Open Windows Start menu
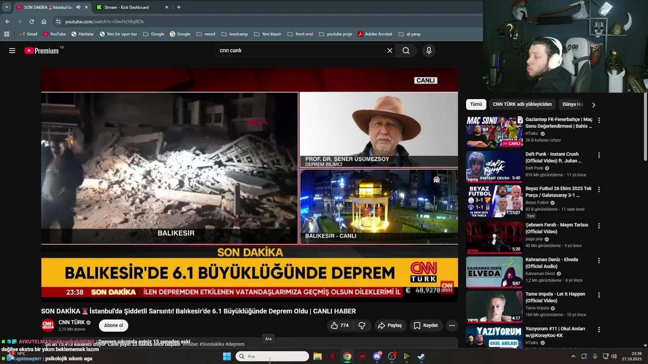Viewport: 648px width, 364px height. click(x=227, y=356)
